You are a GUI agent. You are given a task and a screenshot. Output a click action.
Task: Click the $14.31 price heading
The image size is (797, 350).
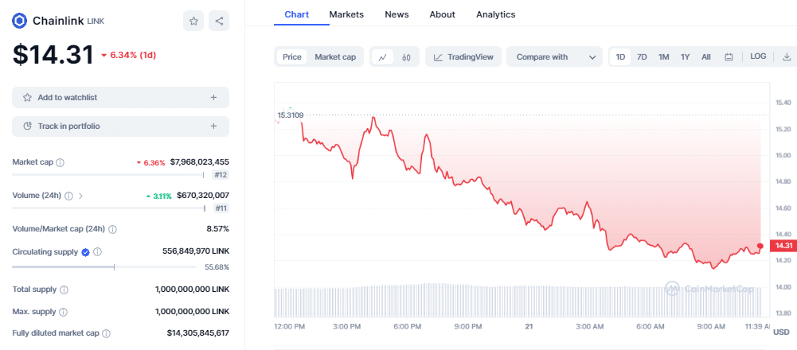53,54
